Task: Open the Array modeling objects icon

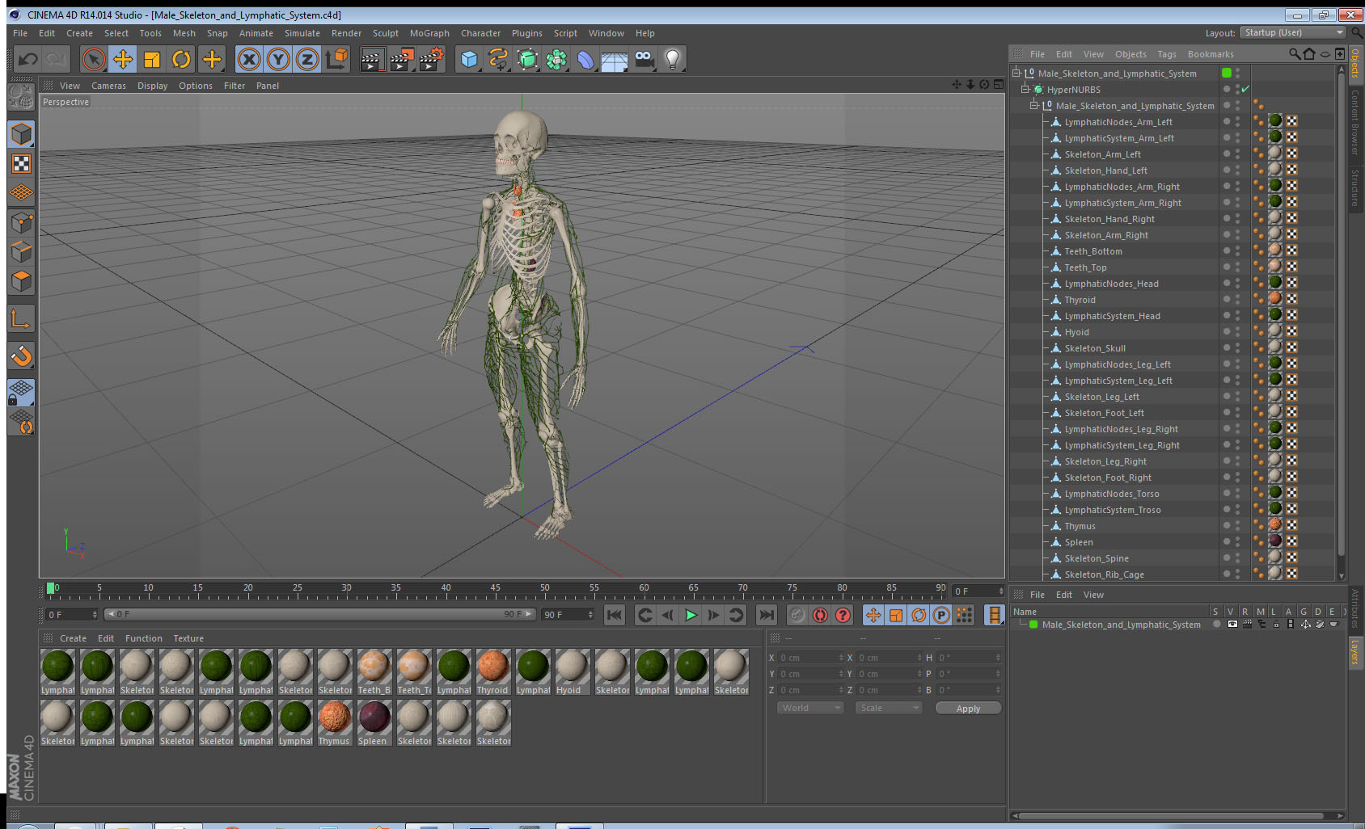Action: (556, 59)
